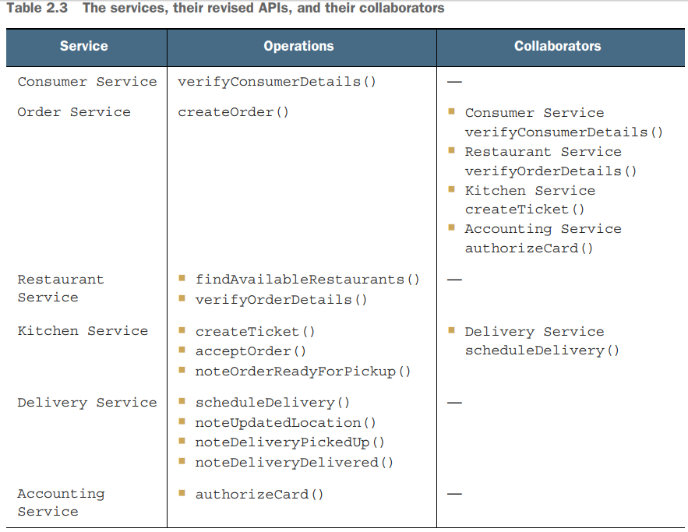Click the bullet beside Accounting Service collaborator
Screen dimensions: 688x532
[x=451, y=227]
